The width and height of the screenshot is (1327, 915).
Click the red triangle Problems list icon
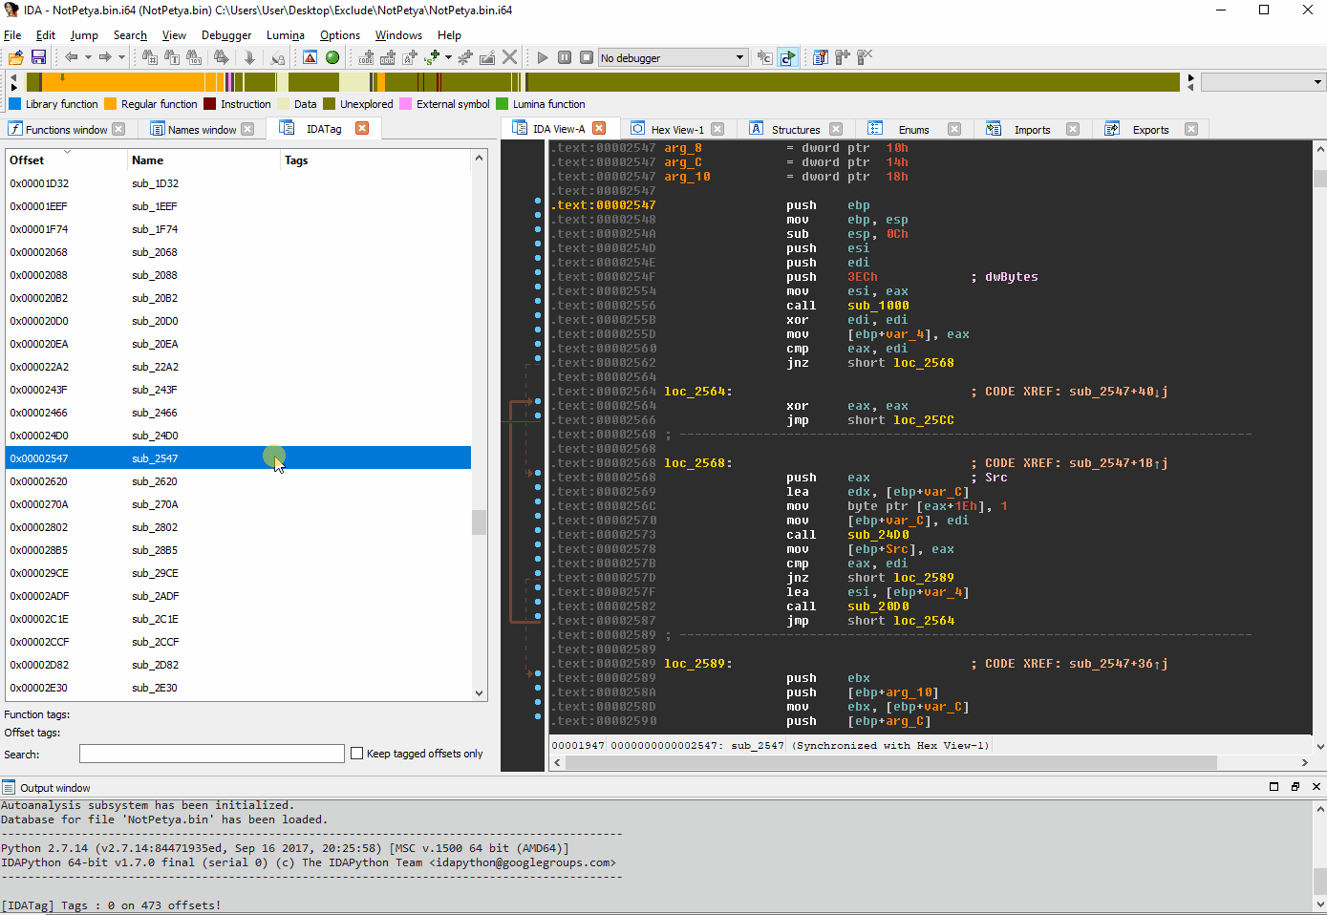(310, 57)
